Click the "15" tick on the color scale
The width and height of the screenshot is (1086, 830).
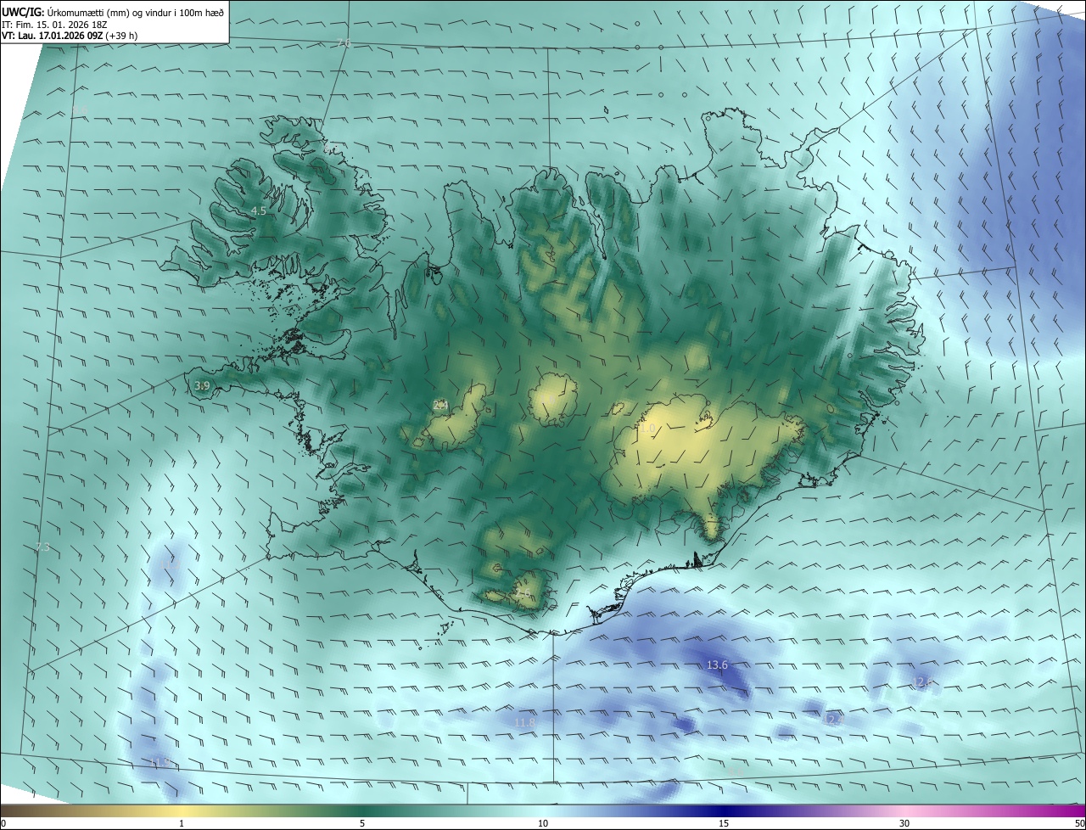[724, 823]
